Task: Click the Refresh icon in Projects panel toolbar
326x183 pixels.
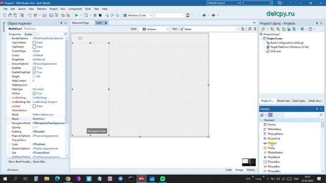Action: point(284,29)
